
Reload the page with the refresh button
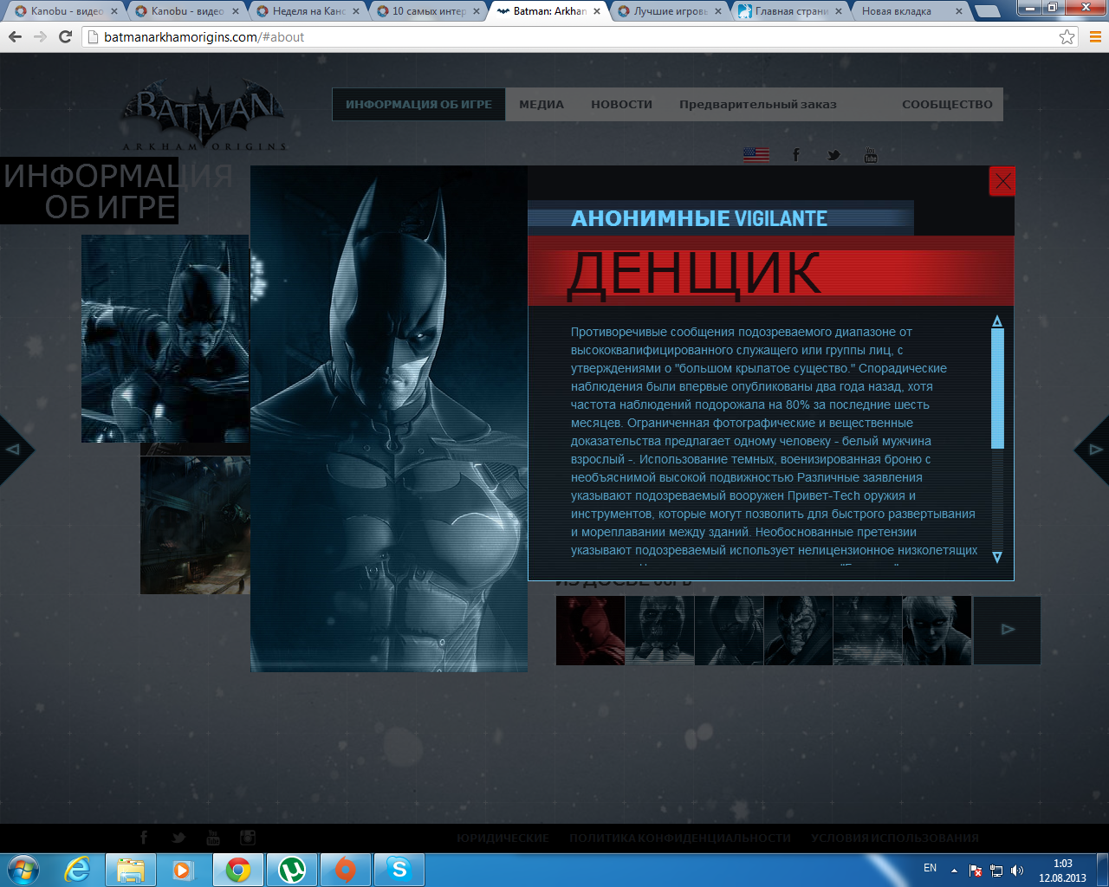tap(65, 37)
